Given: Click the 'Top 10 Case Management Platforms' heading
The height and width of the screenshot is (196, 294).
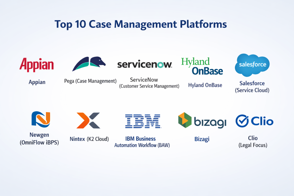Looking at the screenshot, I should pyautogui.click(x=141, y=25).
